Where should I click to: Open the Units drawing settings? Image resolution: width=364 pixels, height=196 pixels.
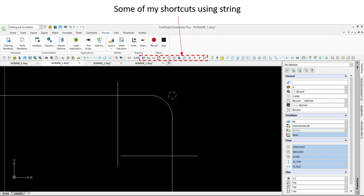134,42
